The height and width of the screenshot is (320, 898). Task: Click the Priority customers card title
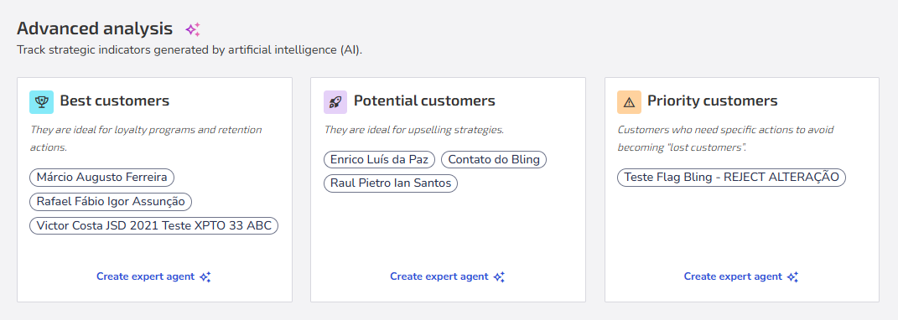pyautogui.click(x=713, y=101)
